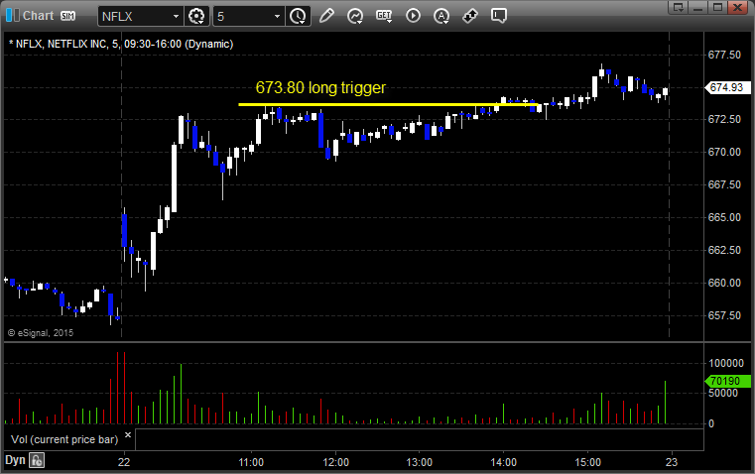Click the 662.50 price axis label

click(724, 250)
